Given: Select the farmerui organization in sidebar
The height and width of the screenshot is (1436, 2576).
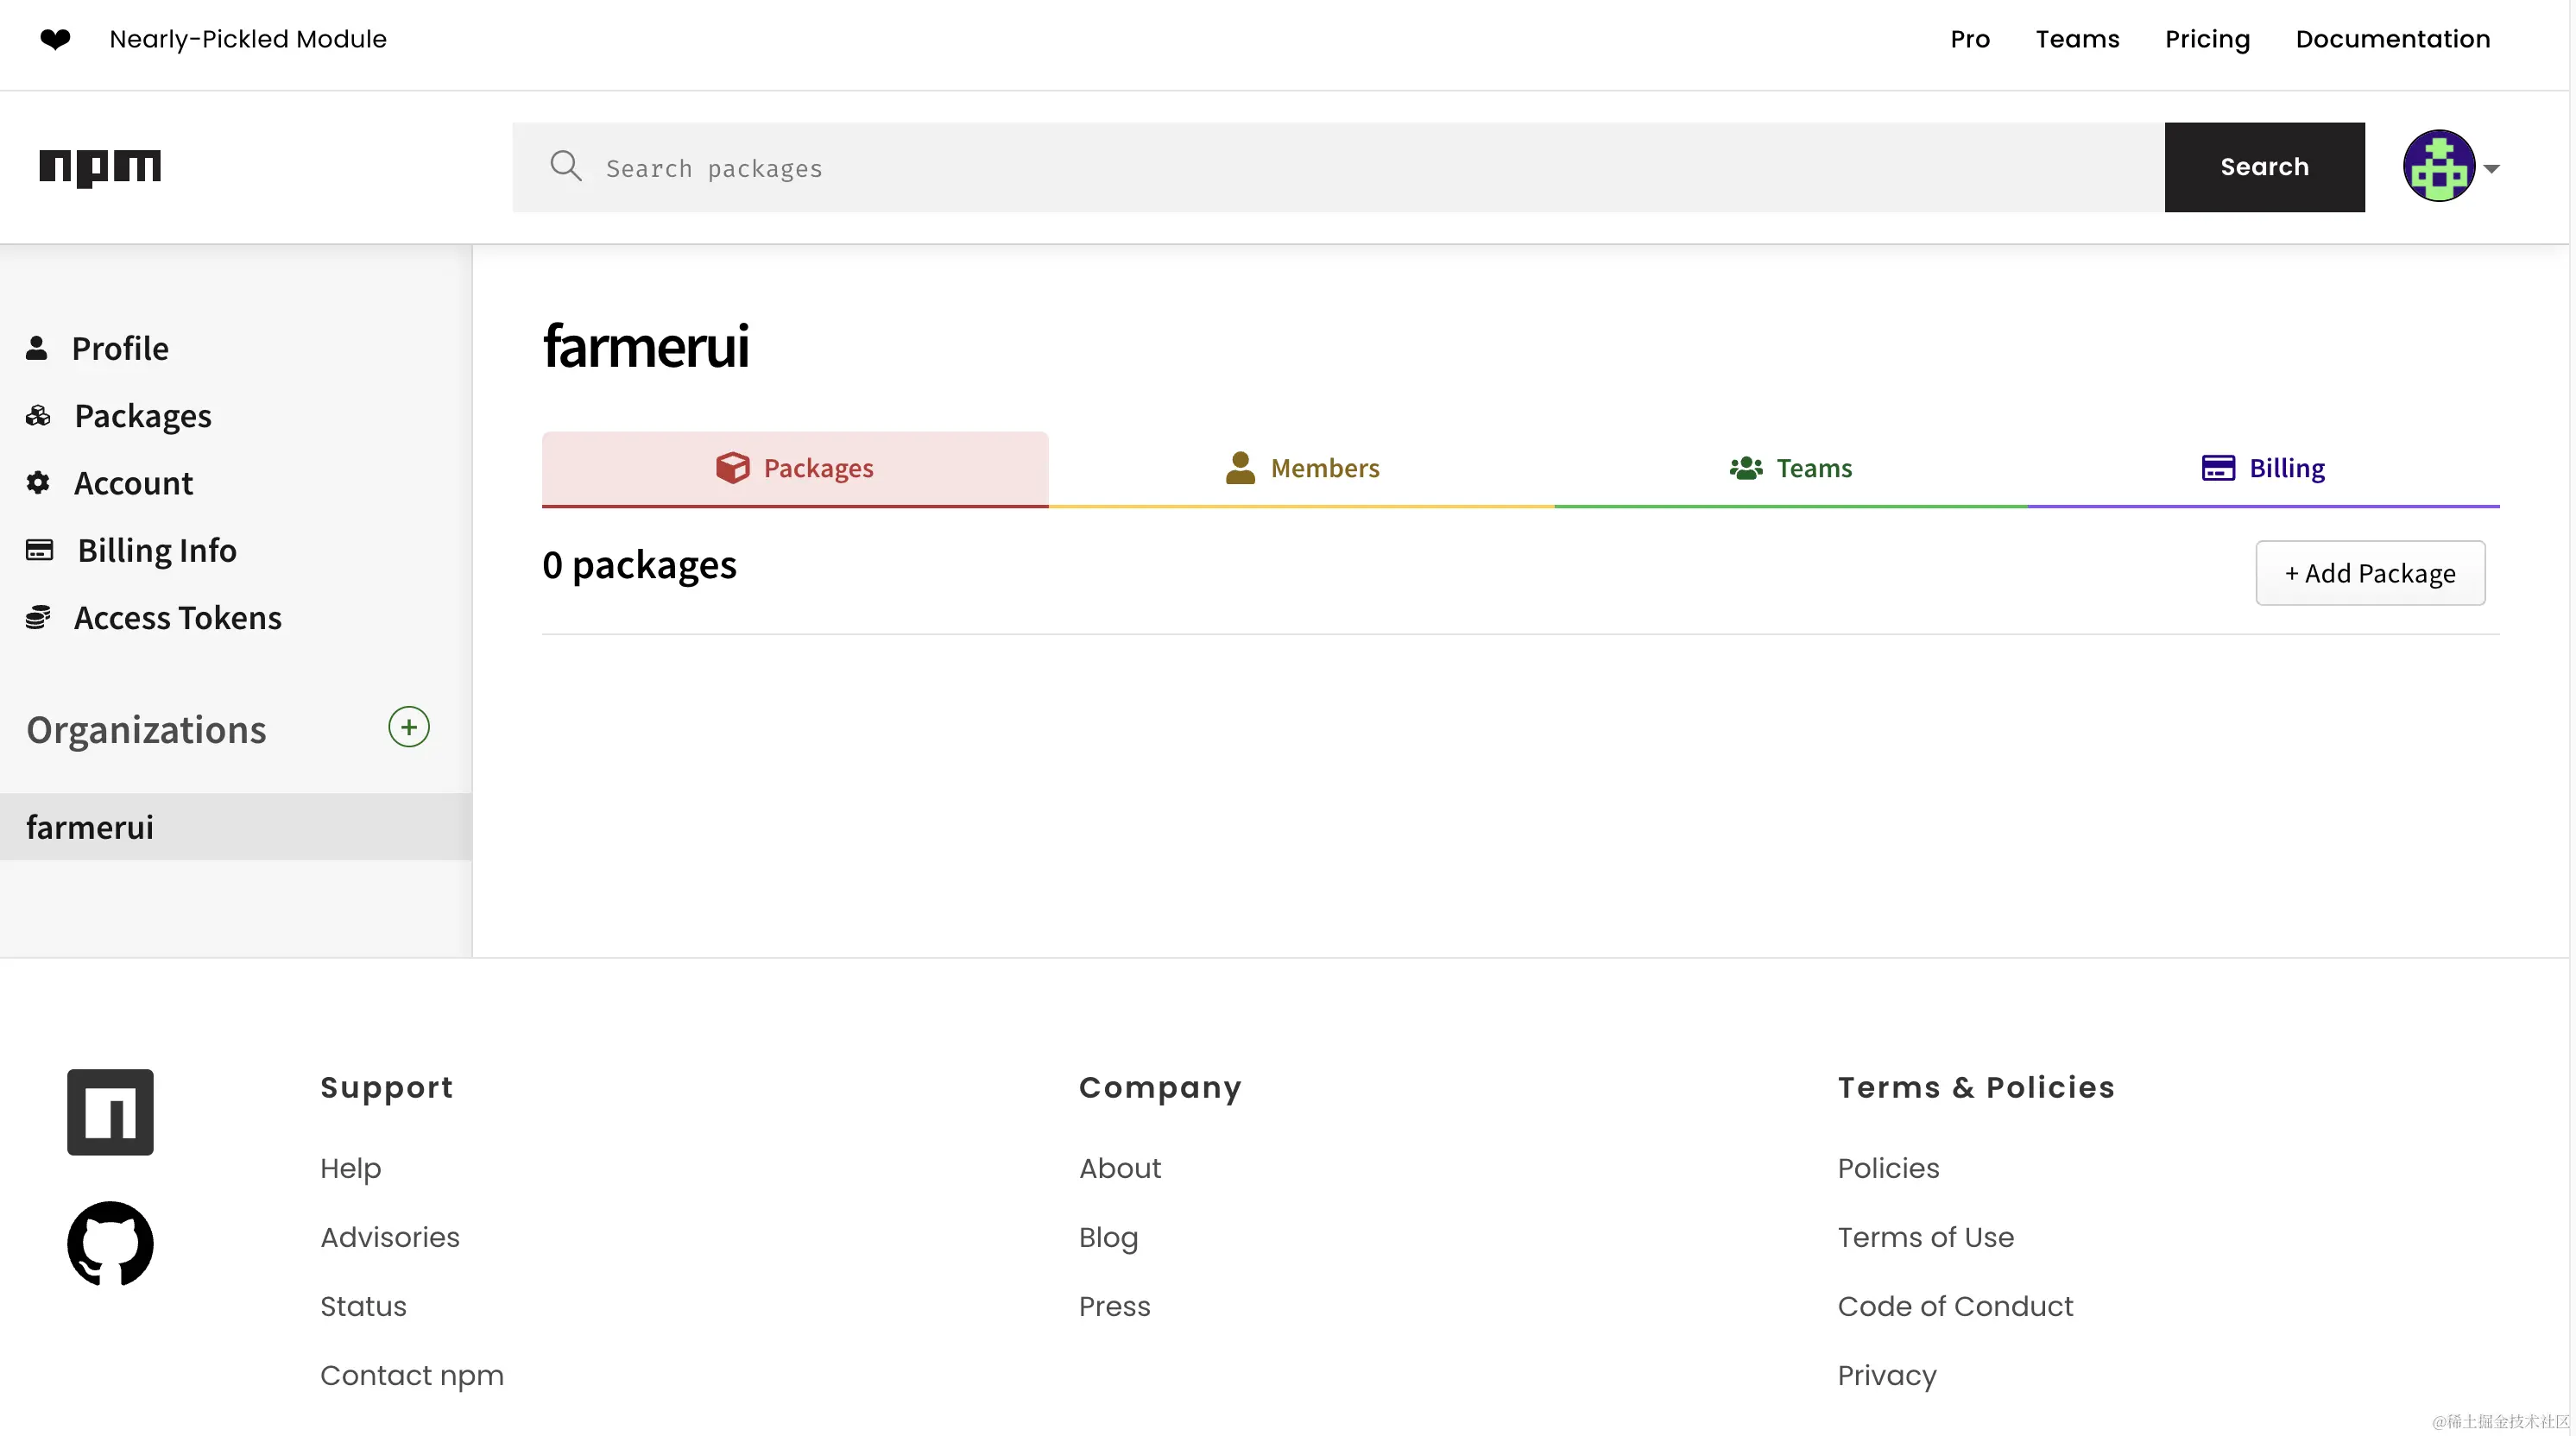Looking at the screenshot, I should (x=235, y=827).
